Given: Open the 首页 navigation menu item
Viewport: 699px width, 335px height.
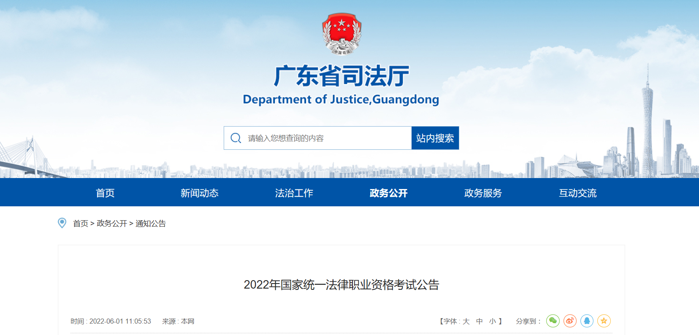Looking at the screenshot, I should 105,193.
